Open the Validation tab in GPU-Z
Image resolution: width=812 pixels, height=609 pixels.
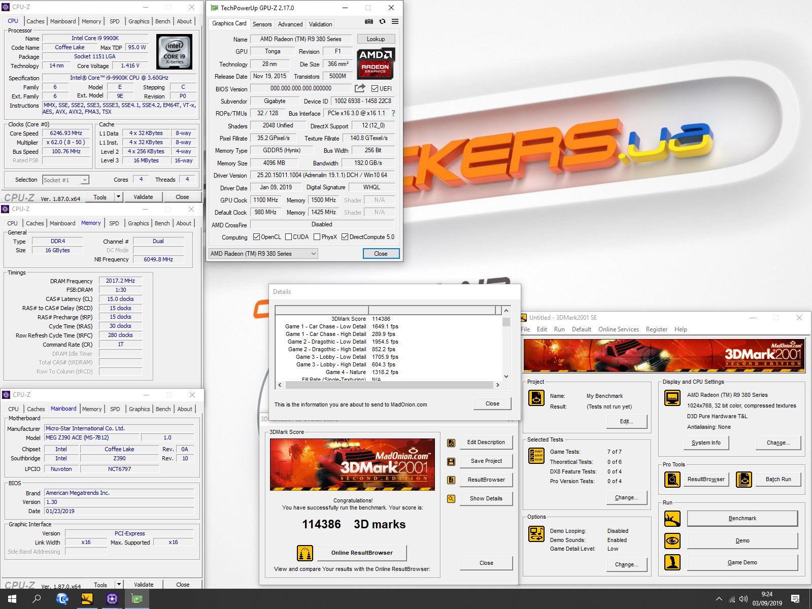321,24
